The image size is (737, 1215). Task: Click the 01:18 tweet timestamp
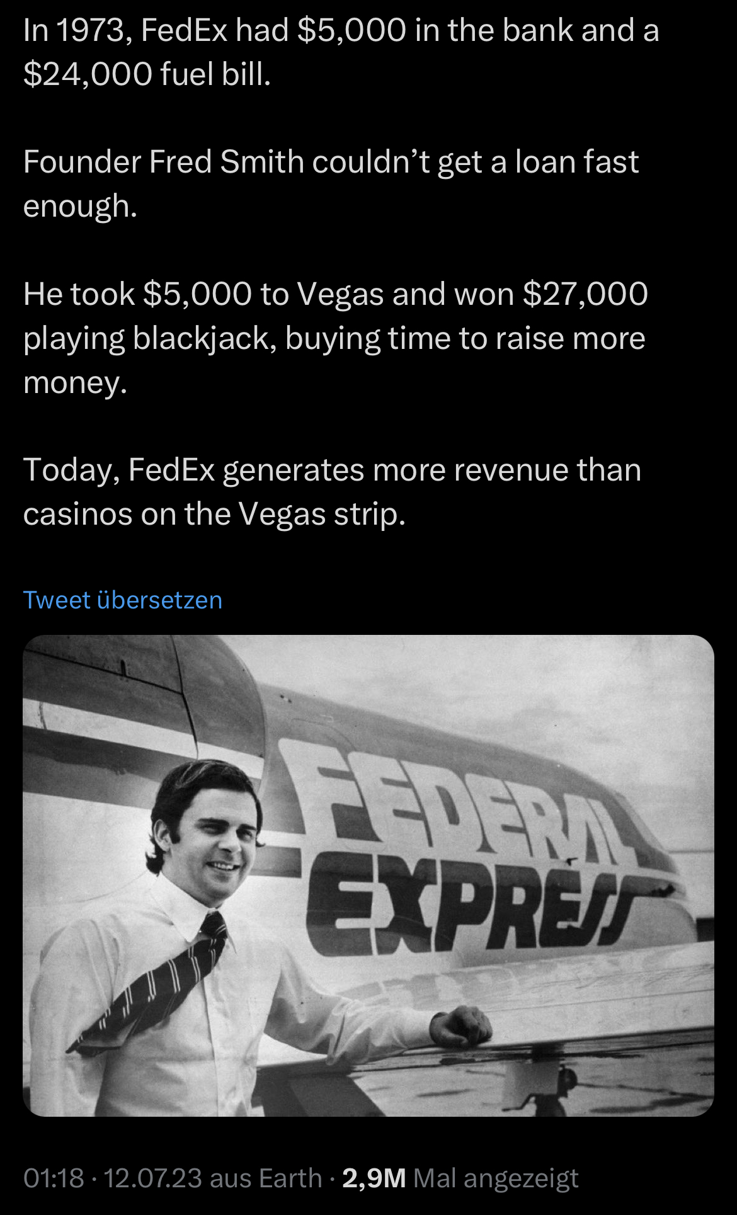54,1178
